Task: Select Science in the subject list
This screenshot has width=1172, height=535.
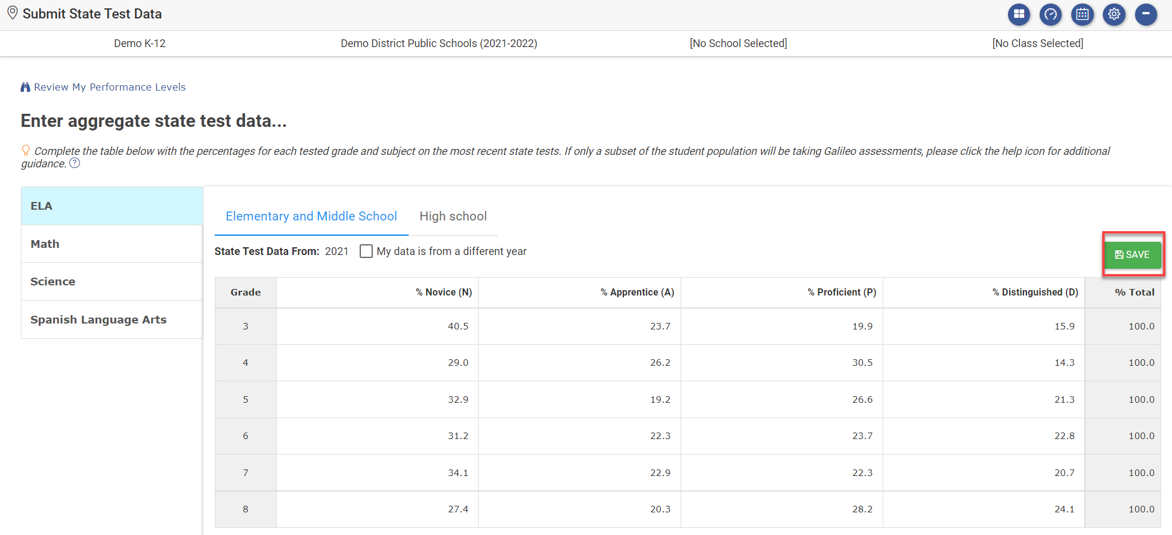Action: click(x=52, y=281)
